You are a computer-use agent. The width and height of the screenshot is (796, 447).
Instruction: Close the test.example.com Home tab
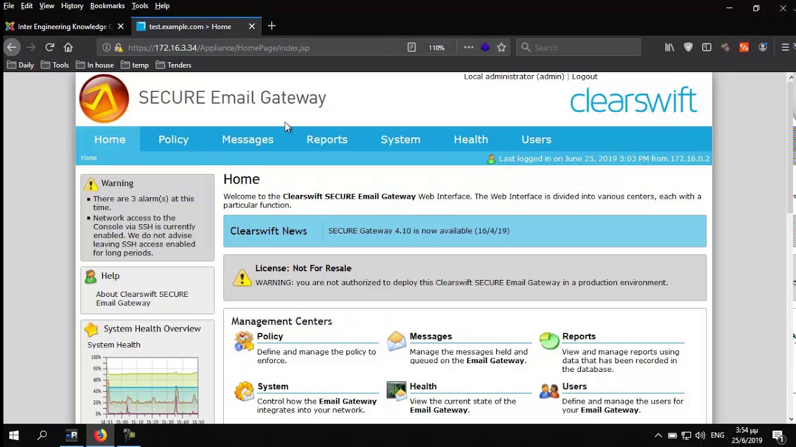pos(252,26)
